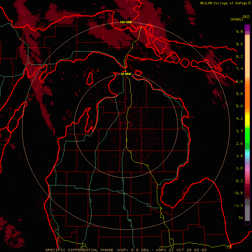Click the 2.6 scale value
252x252 pixels.
point(239,144)
